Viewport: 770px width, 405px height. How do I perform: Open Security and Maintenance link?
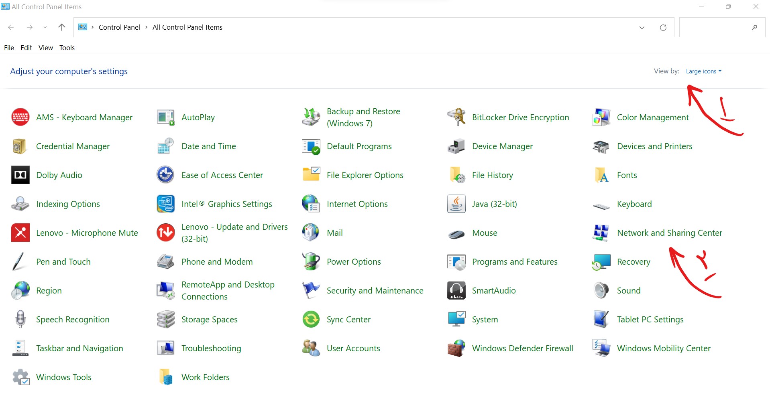tap(375, 291)
